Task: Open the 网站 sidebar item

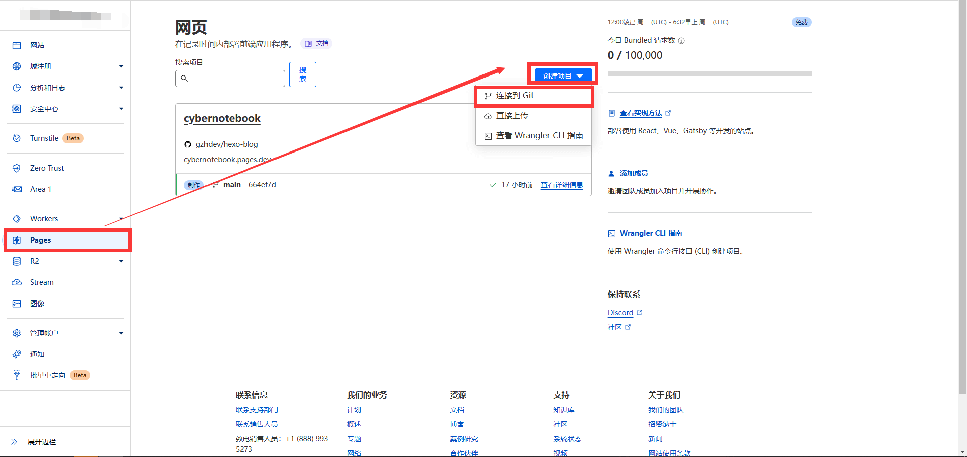Action: [65, 45]
